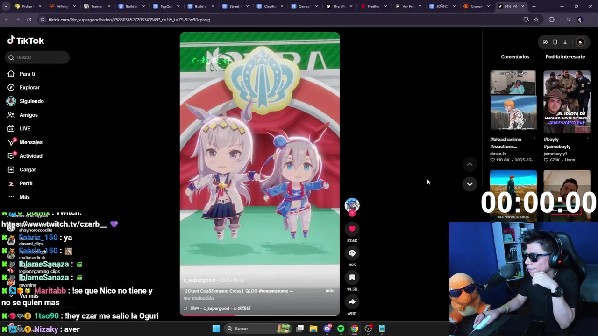
Task: Go to the previous video with up chevron
Action: tap(470, 164)
